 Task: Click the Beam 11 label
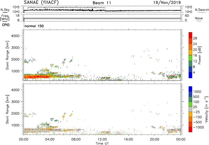[x=102, y=3]
